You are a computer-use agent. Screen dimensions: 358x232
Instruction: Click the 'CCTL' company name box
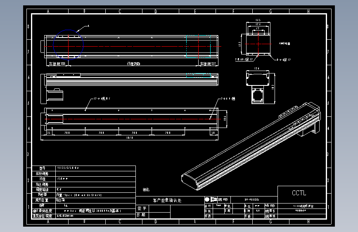[x=301, y=194]
